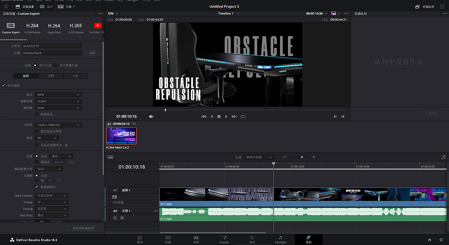Open the 最佳 quality level dropdown
The image size is (449, 245).
[x=61, y=156]
